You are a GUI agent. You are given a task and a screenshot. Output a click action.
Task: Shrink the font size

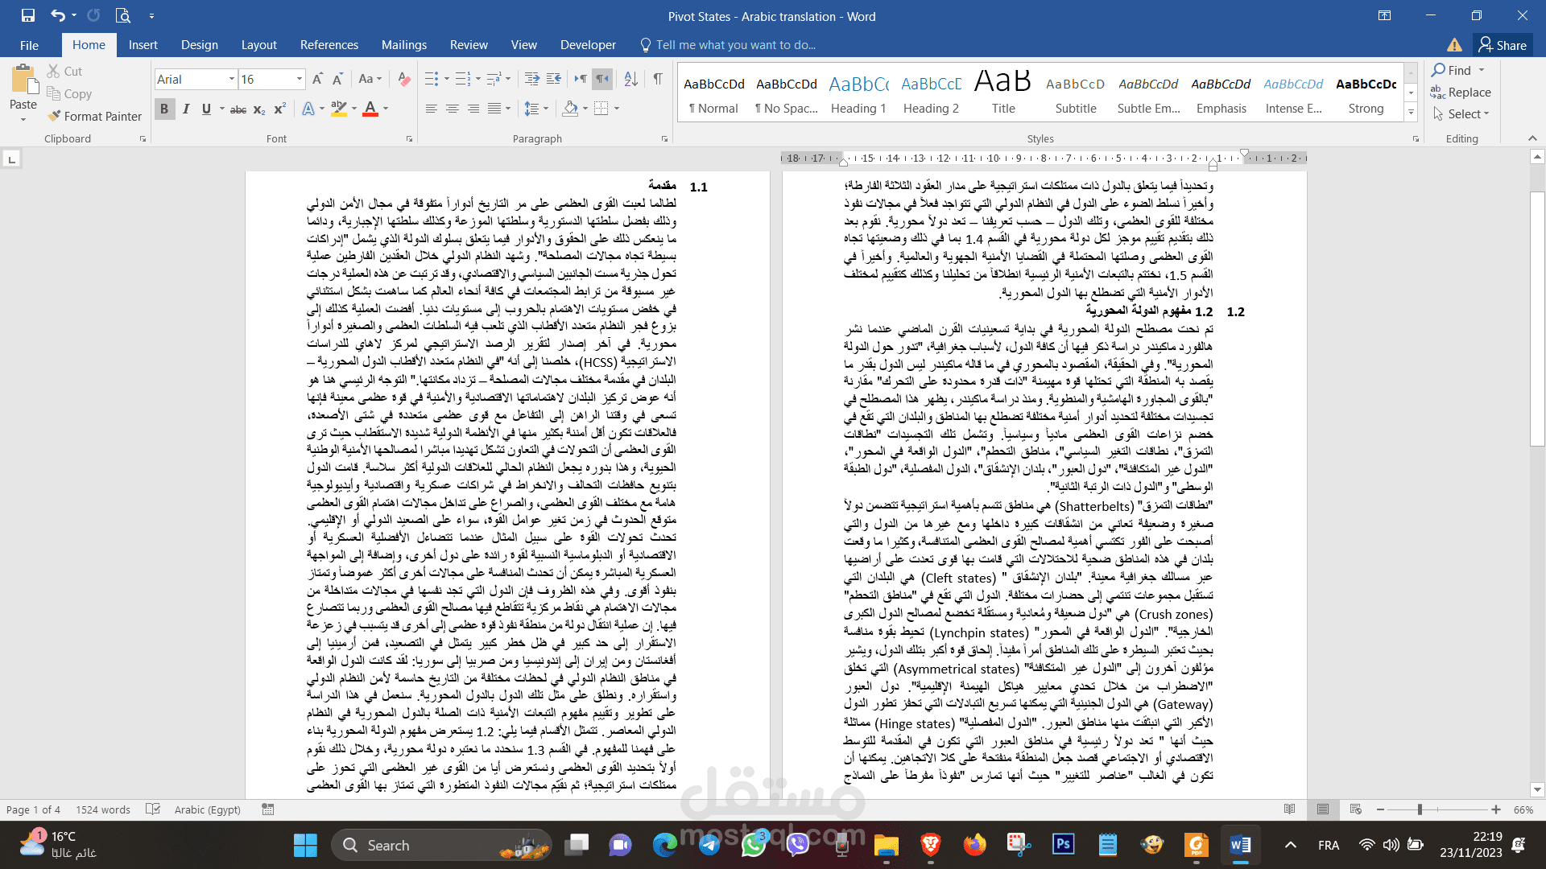337,79
